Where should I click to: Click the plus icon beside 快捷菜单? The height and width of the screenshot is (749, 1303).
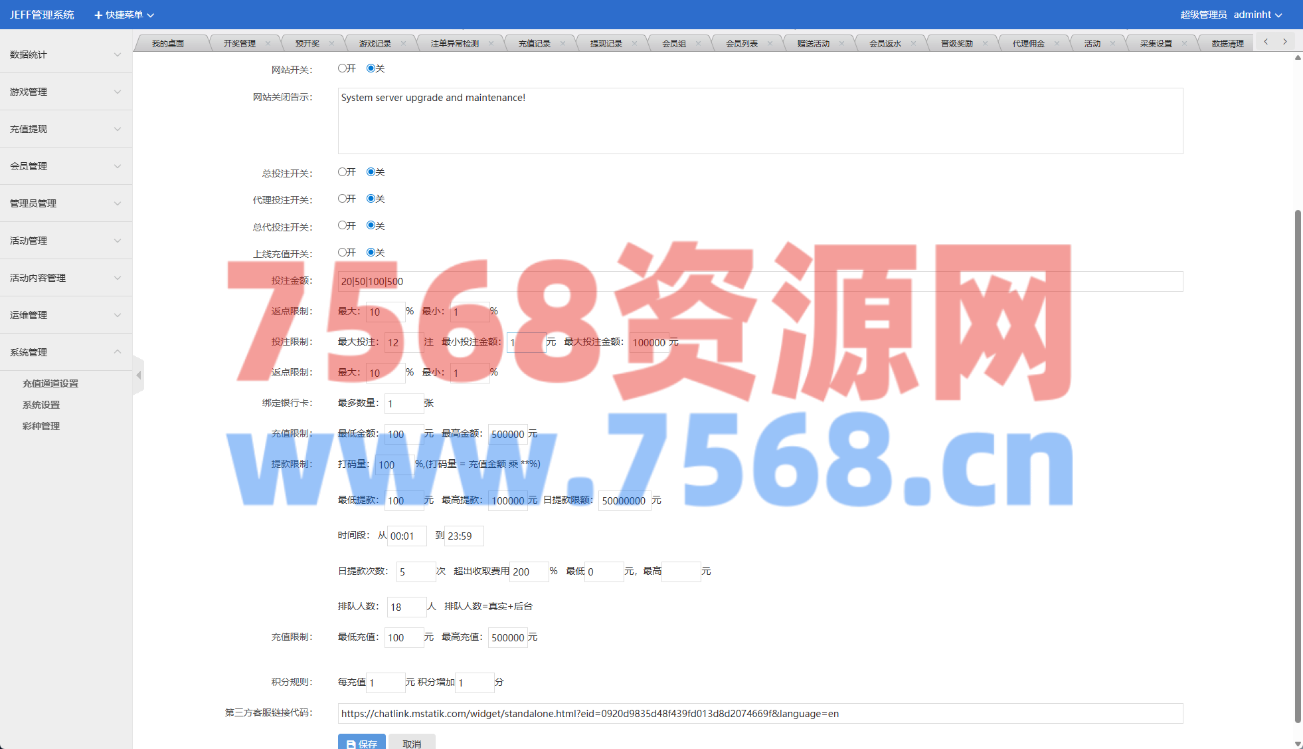pos(98,15)
